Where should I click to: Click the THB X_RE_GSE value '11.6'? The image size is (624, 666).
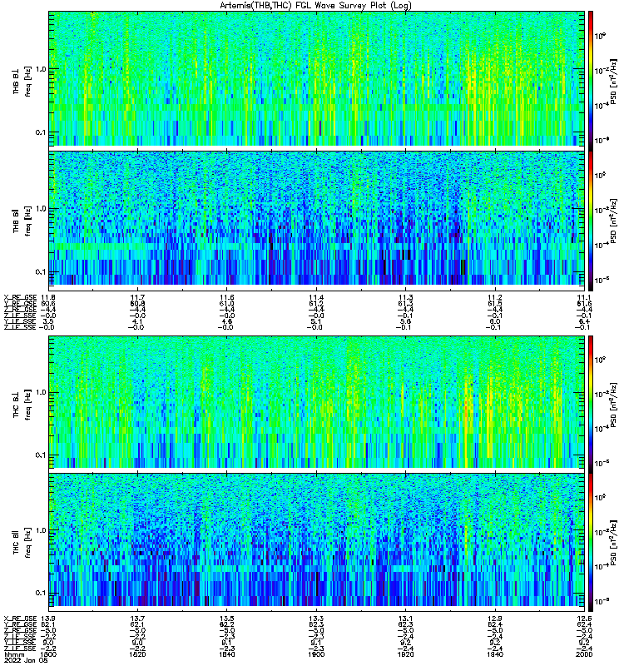tap(226, 297)
